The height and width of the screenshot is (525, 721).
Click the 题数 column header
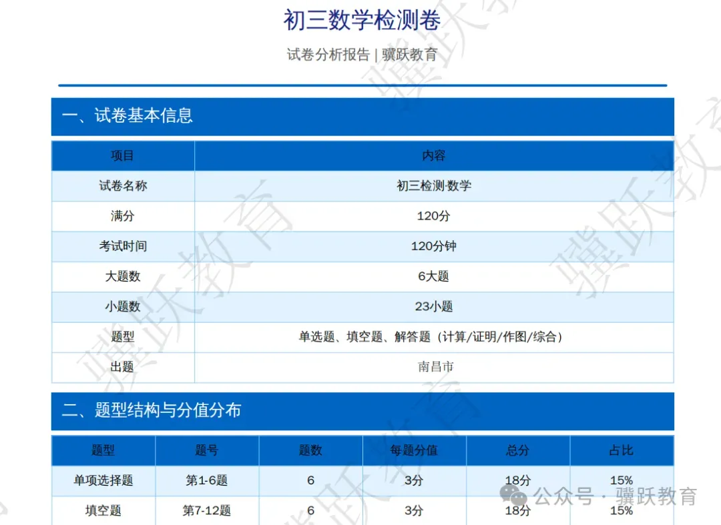pyautogui.click(x=310, y=450)
